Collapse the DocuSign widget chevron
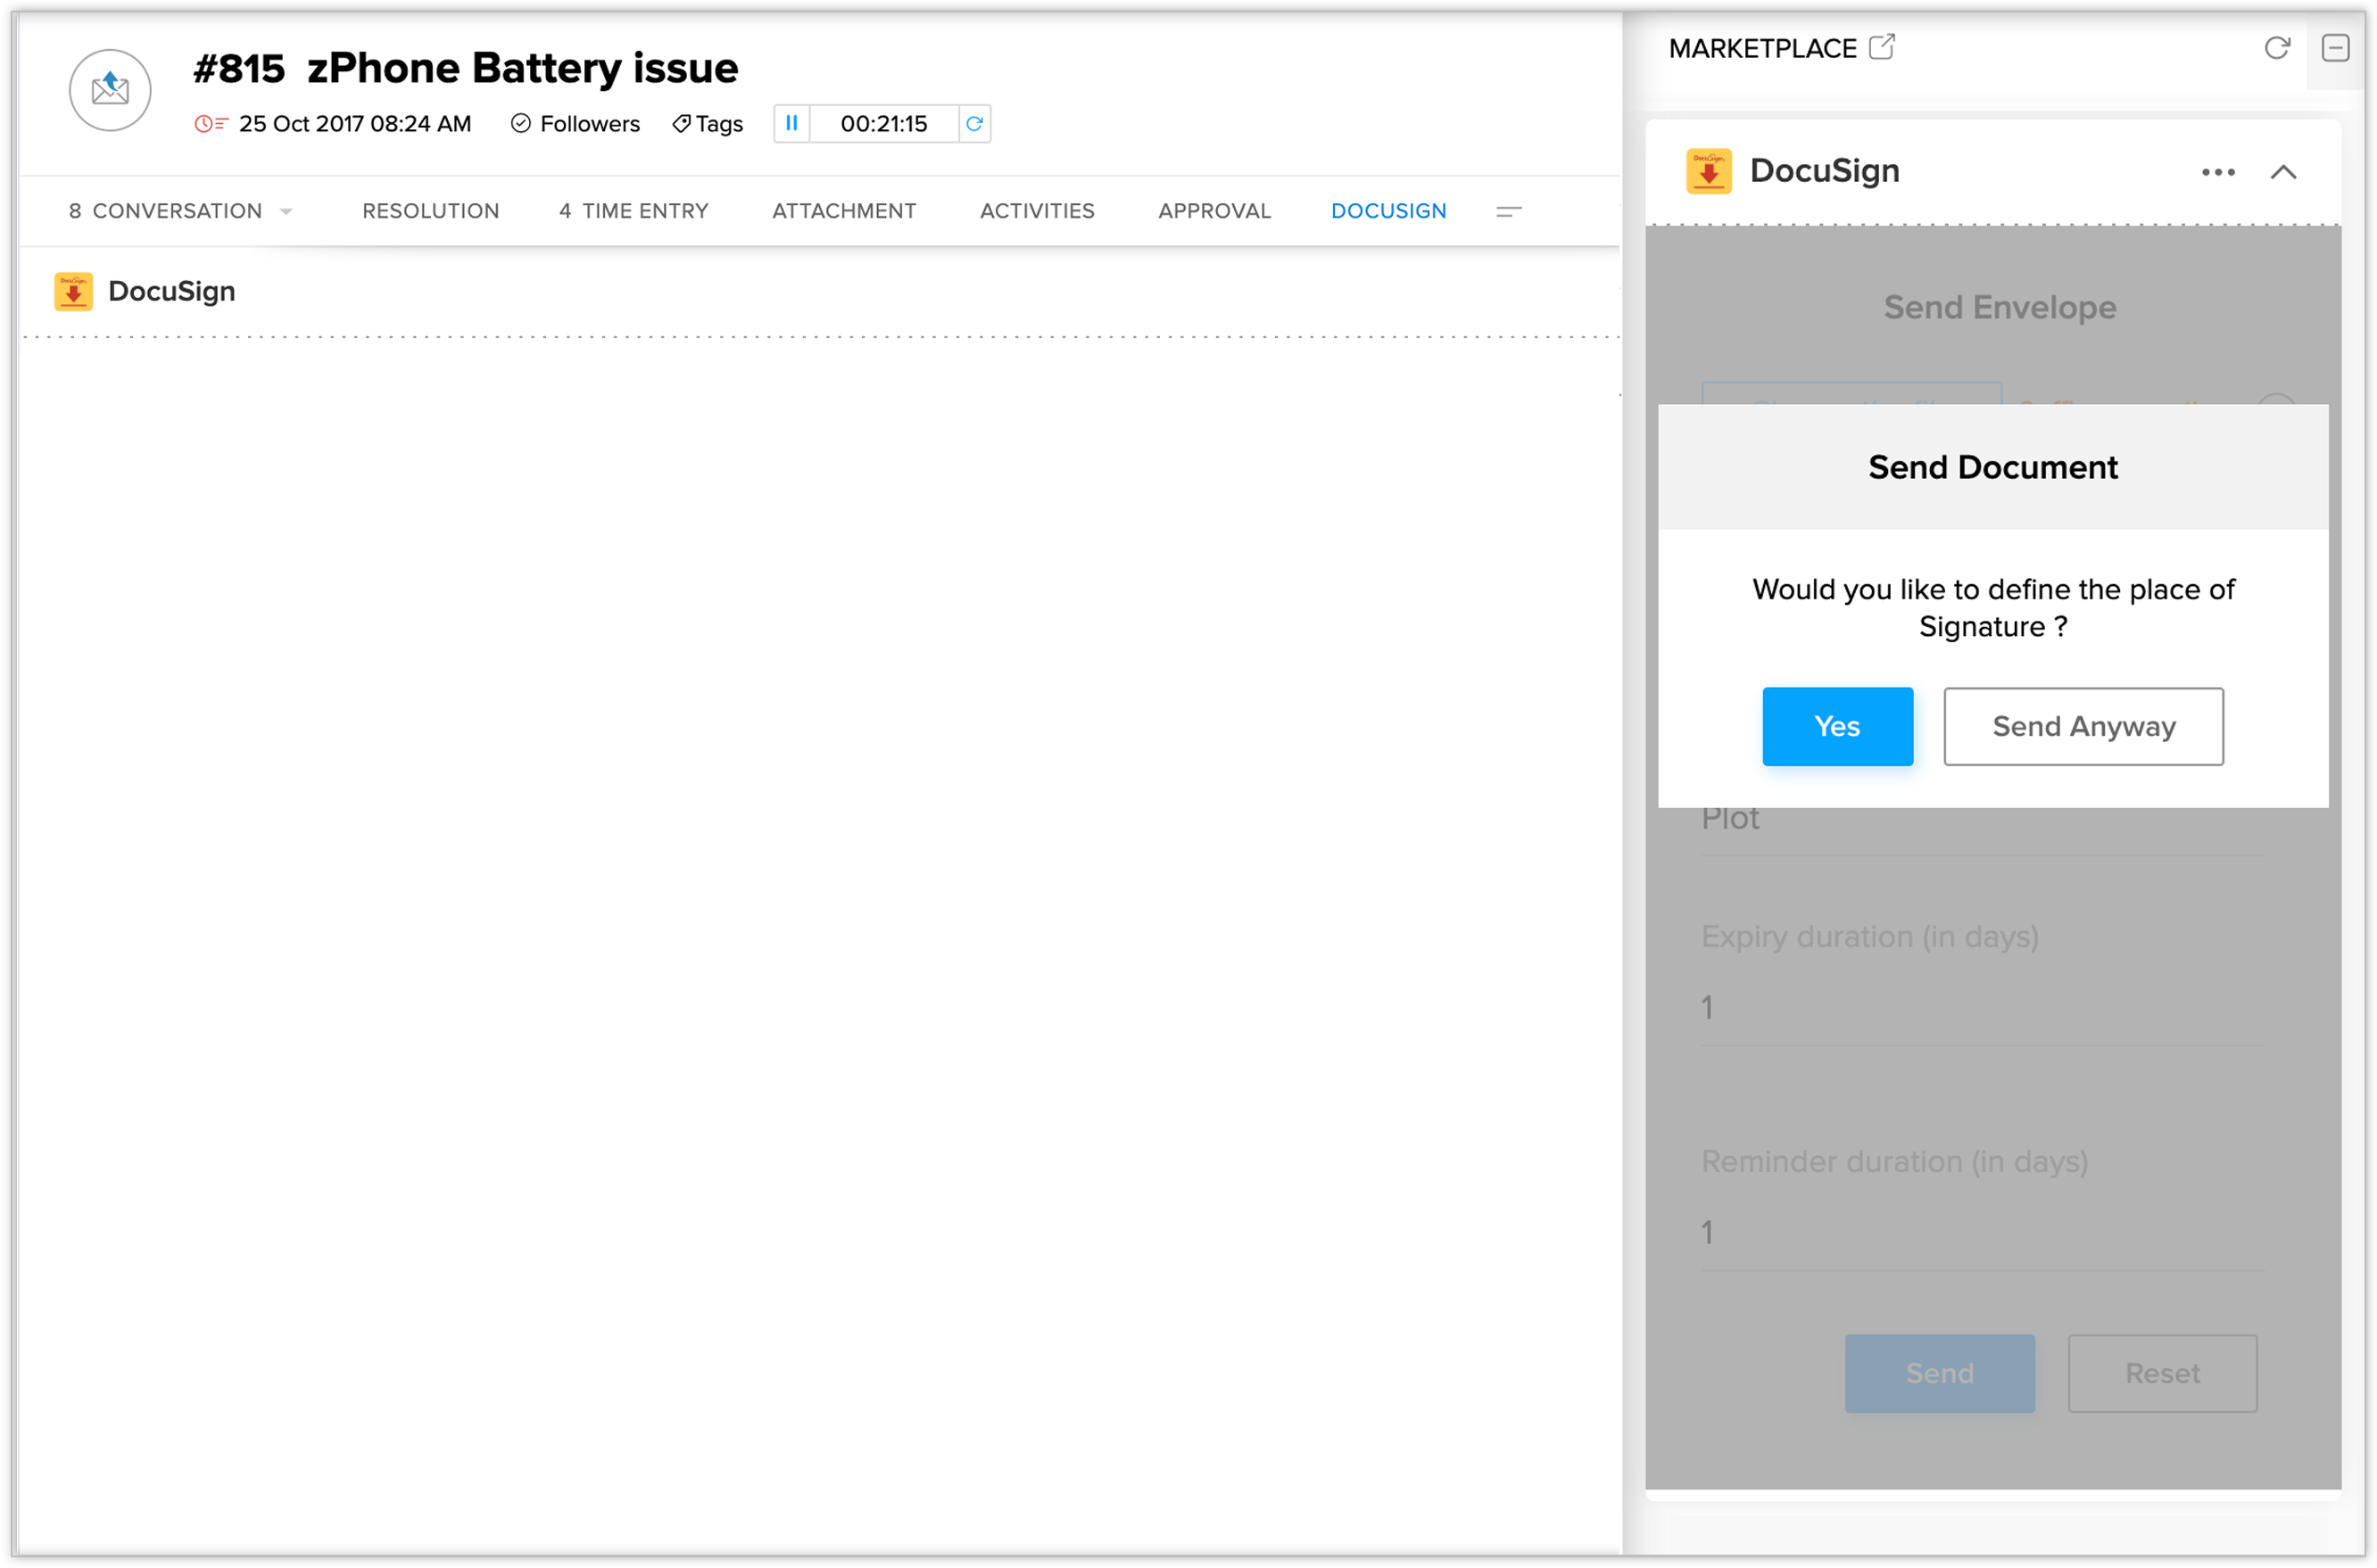The image size is (2377, 1568). tap(2283, 172)
